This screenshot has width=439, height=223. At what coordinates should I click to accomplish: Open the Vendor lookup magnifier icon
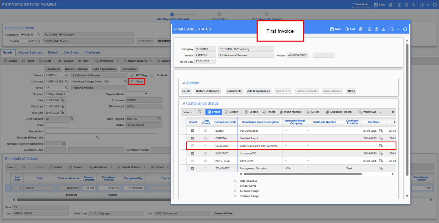(x=67, y=75)
